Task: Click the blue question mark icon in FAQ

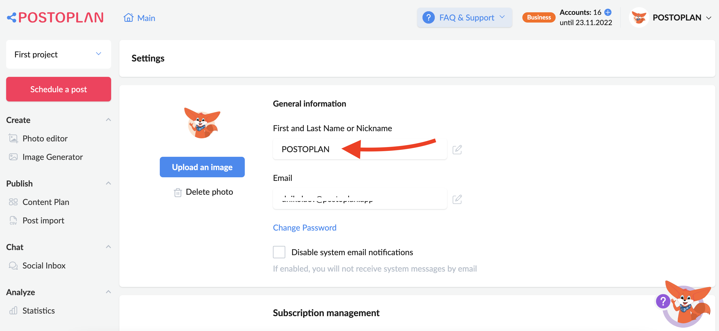Action: (428, 18)
